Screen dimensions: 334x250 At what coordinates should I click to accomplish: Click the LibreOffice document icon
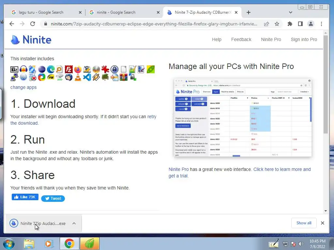[x=124, y=69]
